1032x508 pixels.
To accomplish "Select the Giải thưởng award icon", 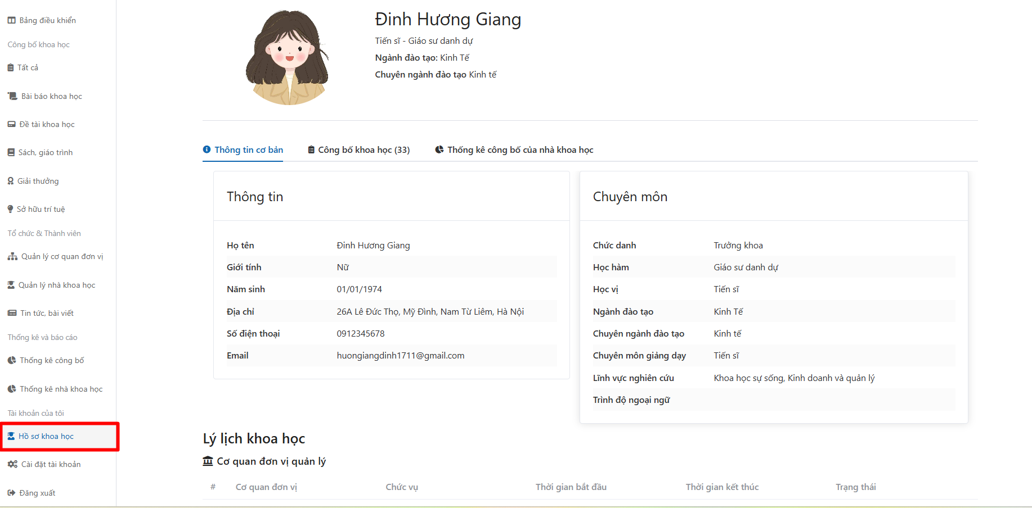I will click(10, 180).
